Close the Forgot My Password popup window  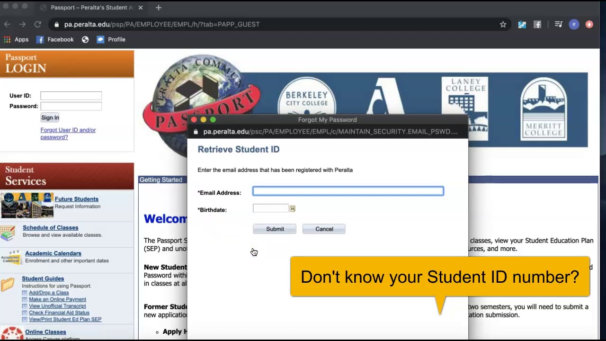click(194, 120)
